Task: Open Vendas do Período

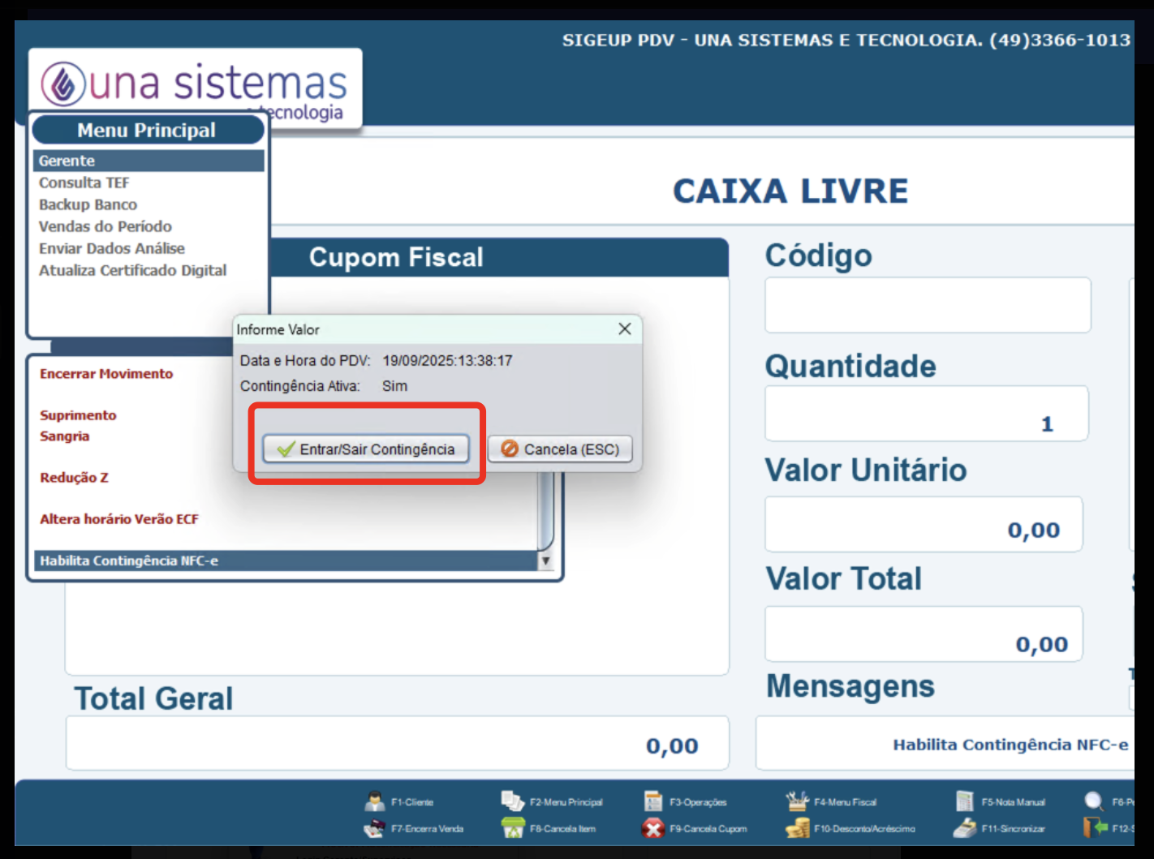Action: 105,226
